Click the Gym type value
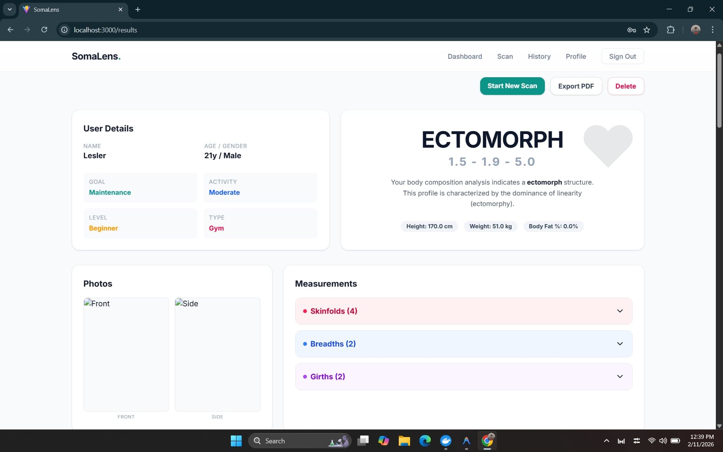 click(x=217, y=228)
